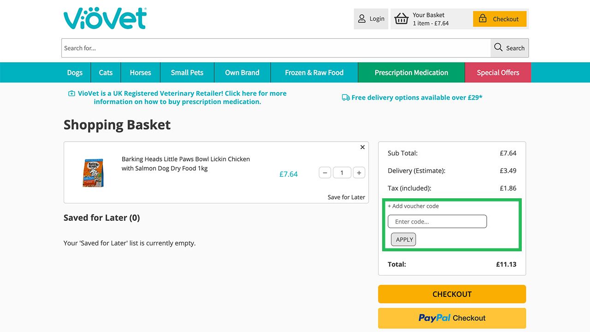Viewport: 590px width, 332px height.
Task: Click the APPLY voucher button
Action: pyautogui.click(x=403, y=239)
